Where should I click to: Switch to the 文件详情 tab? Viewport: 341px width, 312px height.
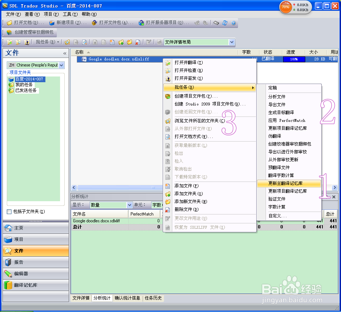[x=81, y=298]
